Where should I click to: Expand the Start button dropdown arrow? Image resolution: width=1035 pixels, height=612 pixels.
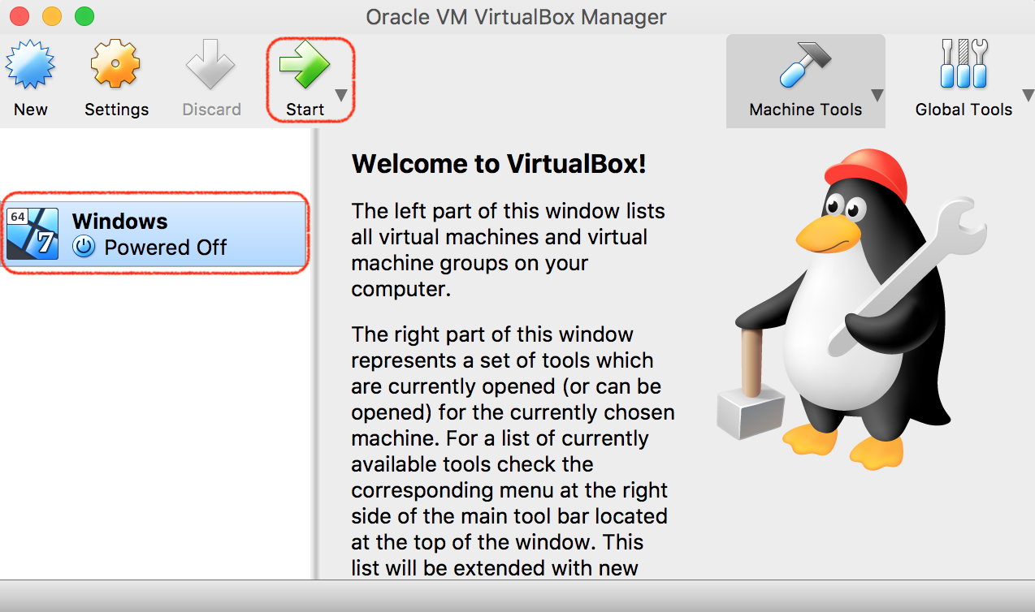coord(341,96)
